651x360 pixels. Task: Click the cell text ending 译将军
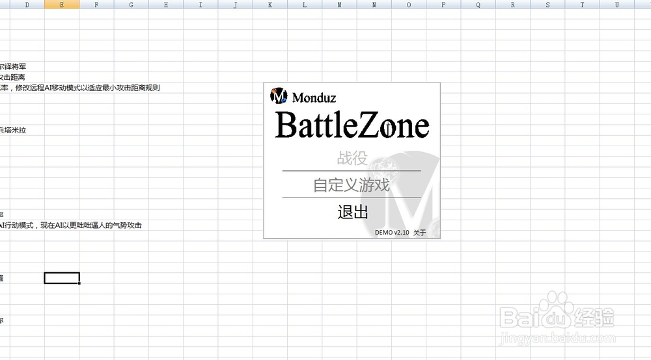point(13,66)
